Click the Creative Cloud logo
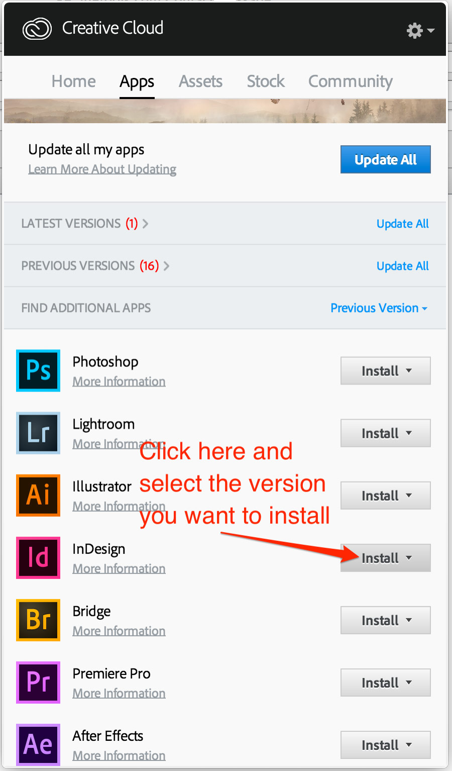452x771 pixels. pos(37,29)
